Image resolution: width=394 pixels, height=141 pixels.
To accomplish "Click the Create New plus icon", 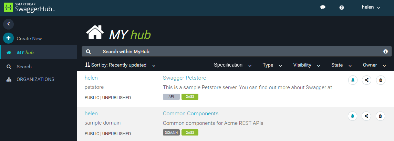I will tap(8, 38).
